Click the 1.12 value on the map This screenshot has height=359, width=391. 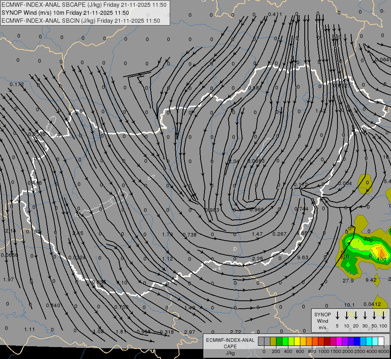point(167,258)
